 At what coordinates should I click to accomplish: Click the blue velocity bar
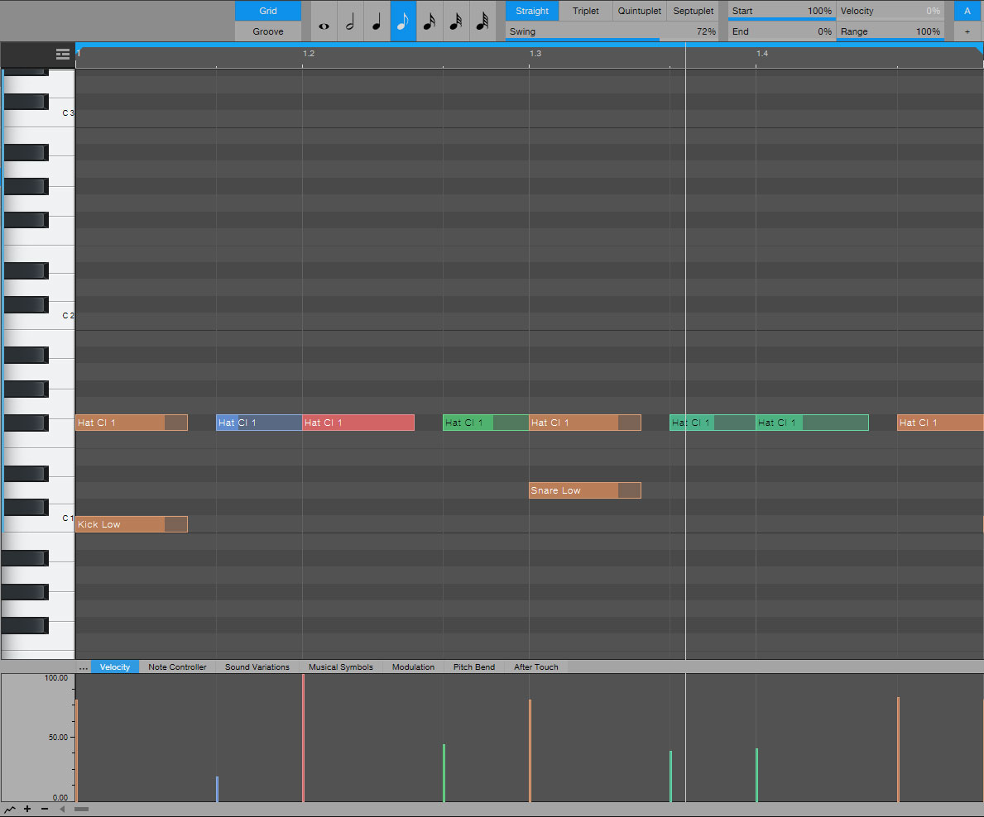click(x=217, y=790)
